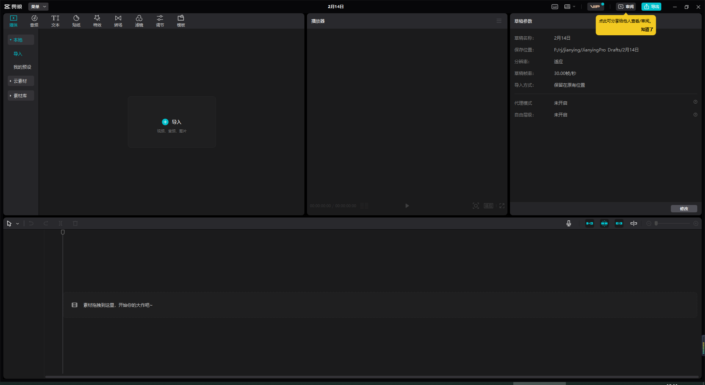The height and width of the screenshot is (385, 705).
Task: Expand the 云素材 section
Action: (x=21, y=81)
